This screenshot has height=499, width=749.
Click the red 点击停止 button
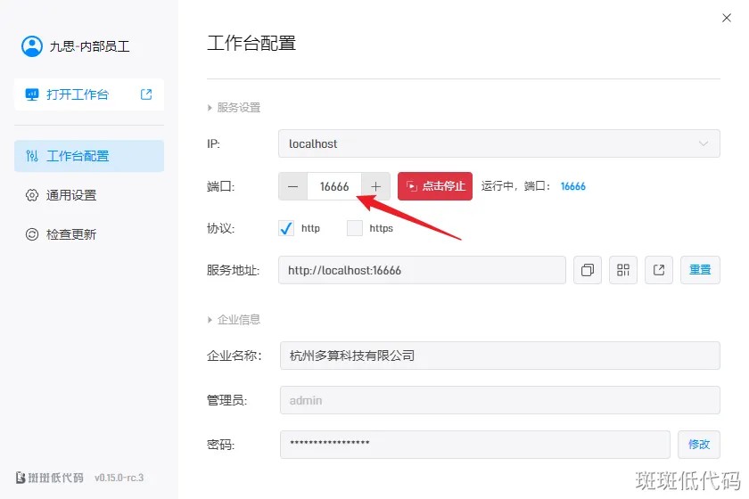435,186
